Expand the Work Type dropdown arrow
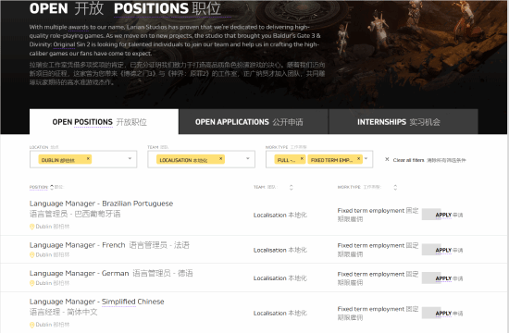This screenshot has height=333, width=509. tap(366, 159)
